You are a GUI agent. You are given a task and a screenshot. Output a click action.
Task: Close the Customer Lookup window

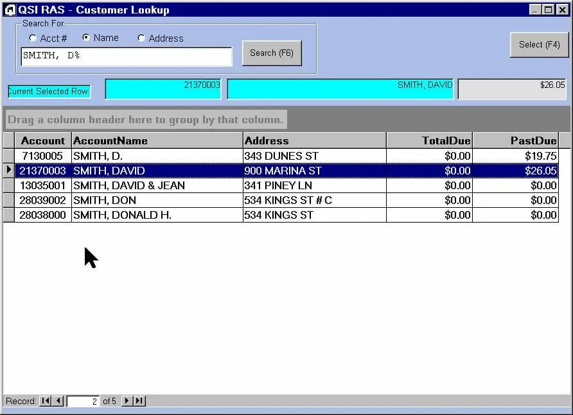pyautogui.click(x=562, y=10)
